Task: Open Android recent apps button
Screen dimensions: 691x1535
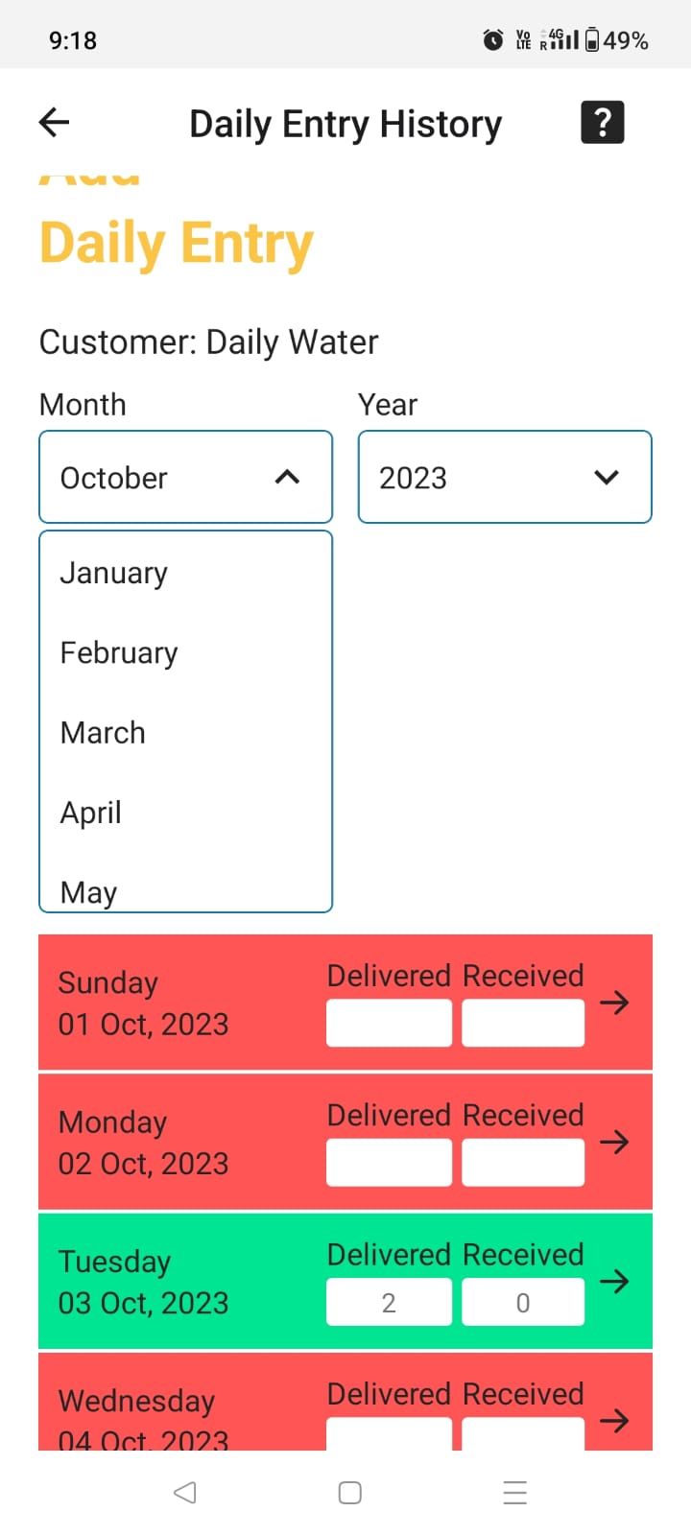Action: pyautogui.click(x=515, y=1493)
